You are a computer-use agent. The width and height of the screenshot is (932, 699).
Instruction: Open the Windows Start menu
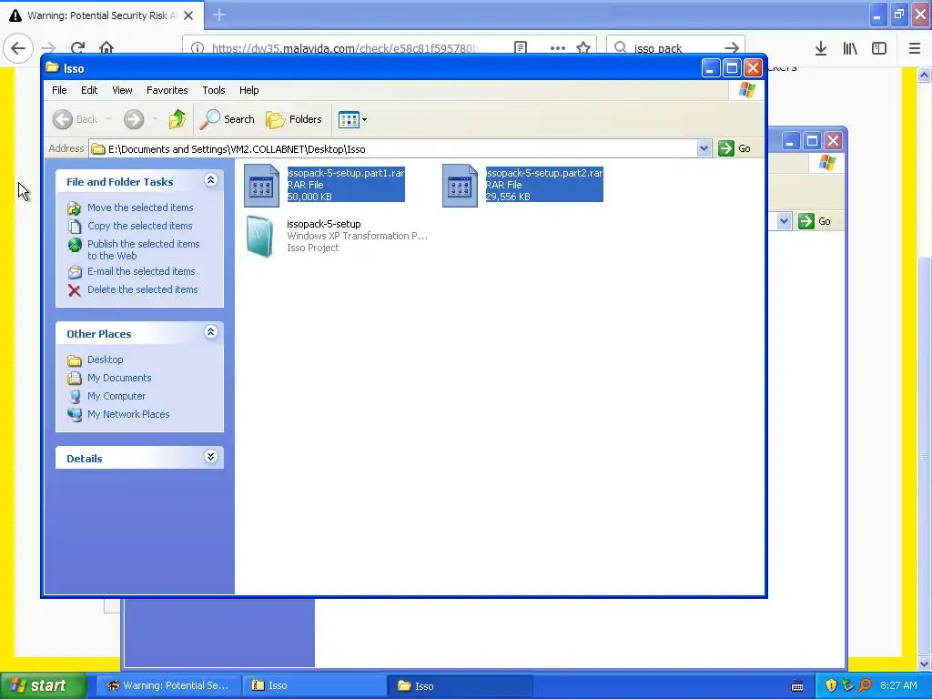coord(43,685)
